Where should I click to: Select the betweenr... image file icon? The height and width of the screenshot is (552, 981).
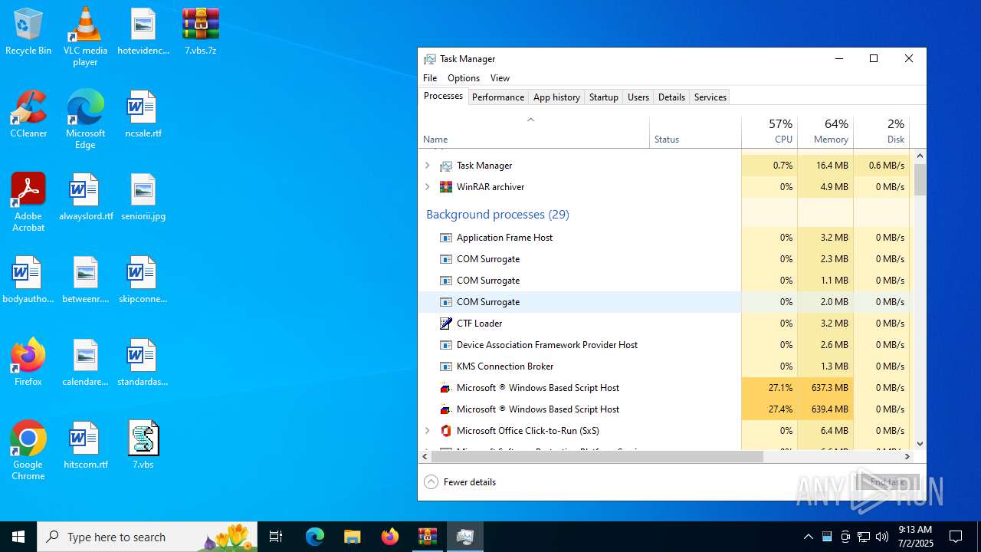click(x=85, y=281)
